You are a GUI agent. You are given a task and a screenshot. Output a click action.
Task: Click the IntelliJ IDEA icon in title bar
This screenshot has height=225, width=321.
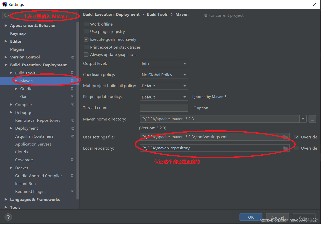tap(5, 4)
